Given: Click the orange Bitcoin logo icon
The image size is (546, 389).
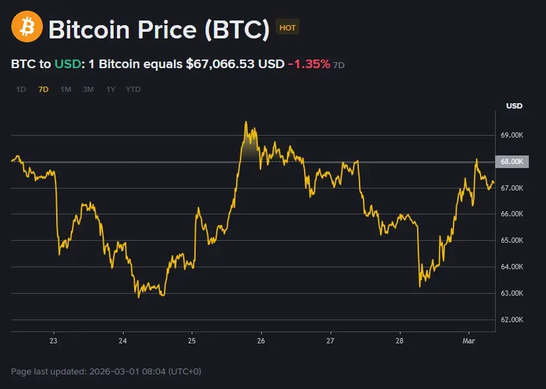Looking at the screenshot, I should coord(26,28).
